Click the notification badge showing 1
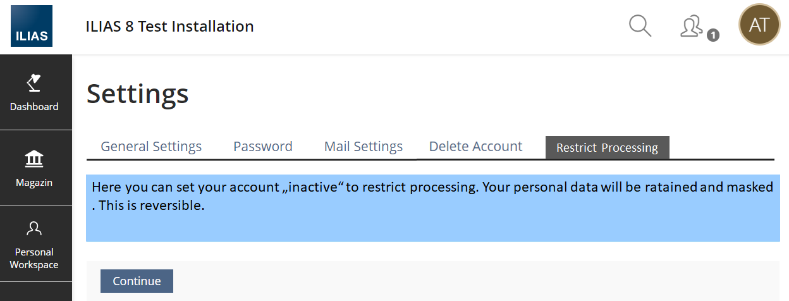 pyautogui.click(x=713, y=35)
